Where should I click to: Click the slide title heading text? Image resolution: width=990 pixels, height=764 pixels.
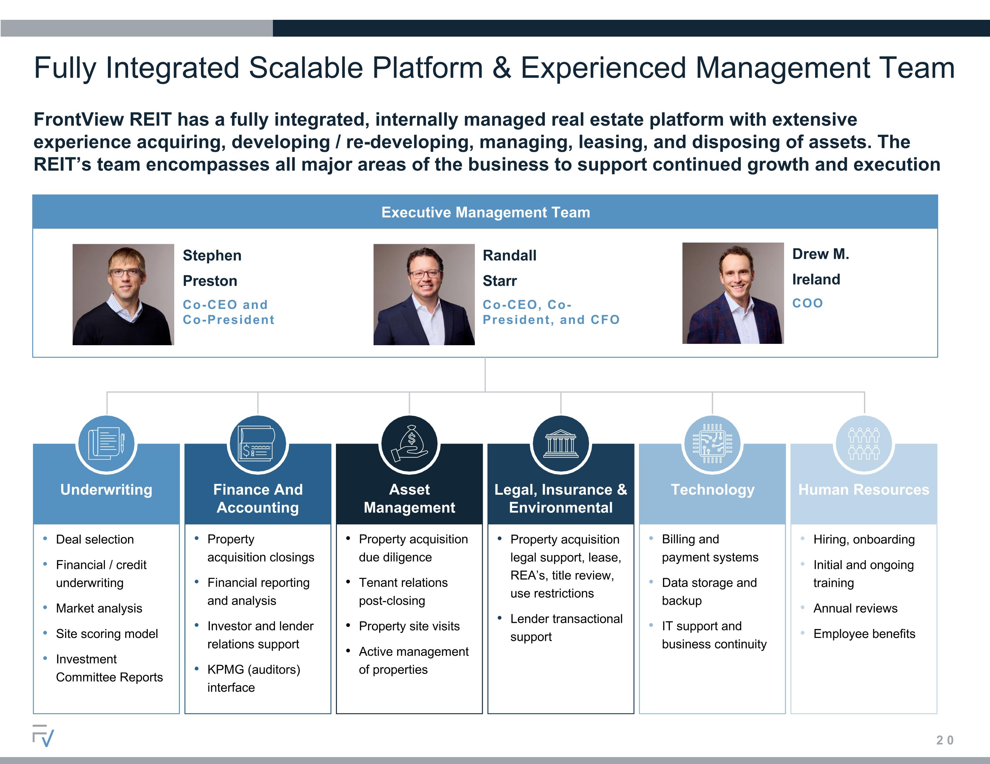click(494, 68)
